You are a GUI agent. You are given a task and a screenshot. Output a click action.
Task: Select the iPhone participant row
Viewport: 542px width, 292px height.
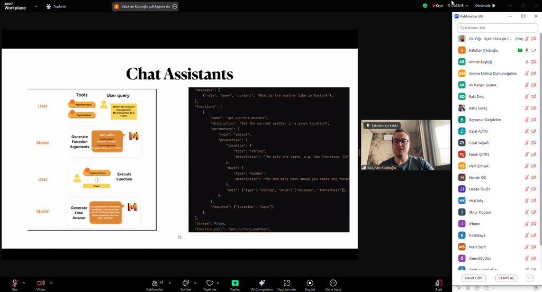click(x=496, y=224)
